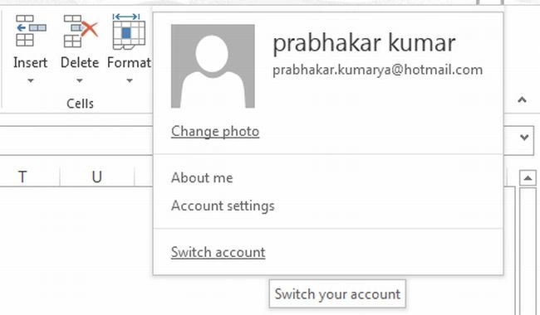Open the Delete dropdown arrow
This screenshot has width=540, height=315.
[x=80, y=80]
